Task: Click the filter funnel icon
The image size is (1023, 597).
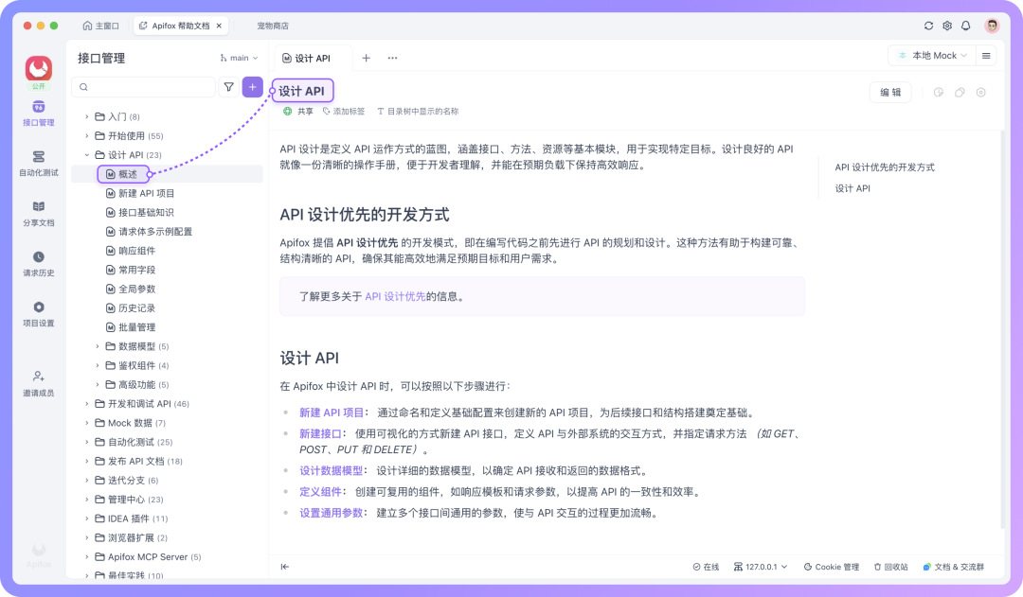Action: pos(229,87)
